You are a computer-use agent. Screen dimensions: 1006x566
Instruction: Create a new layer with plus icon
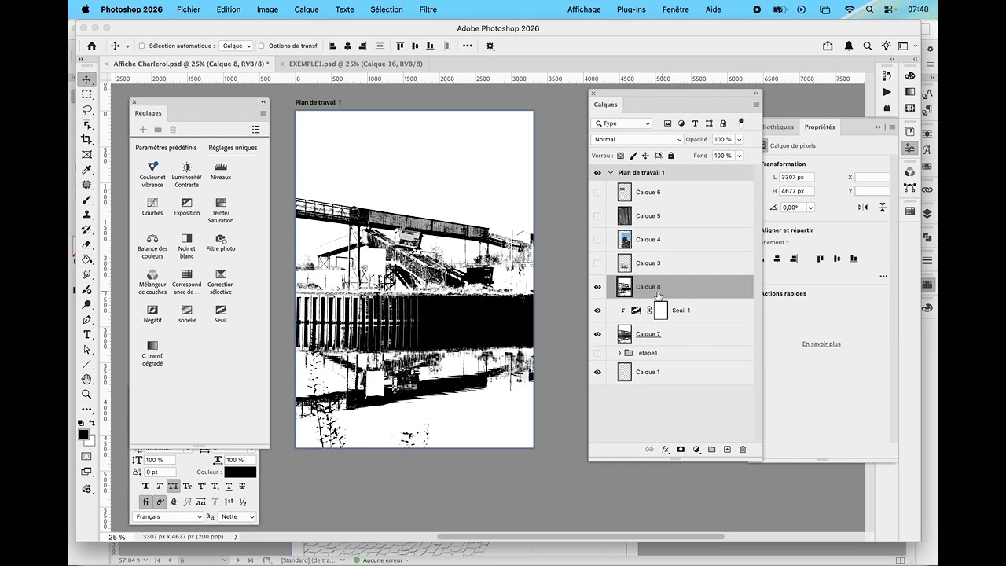point(727,450)
